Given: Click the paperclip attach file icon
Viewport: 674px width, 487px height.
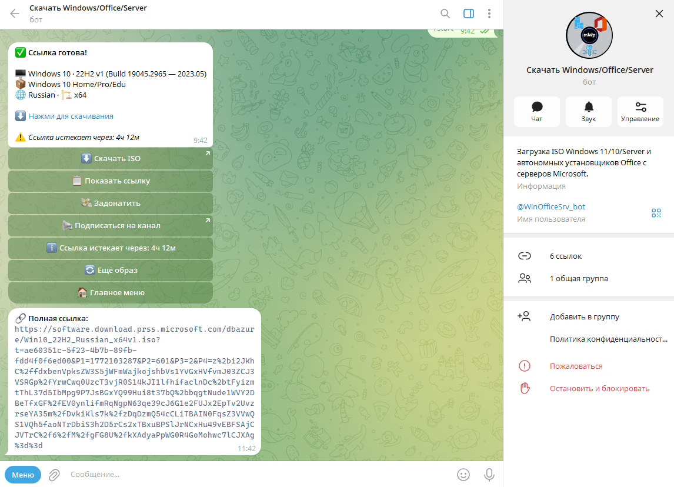Looking at the screenshot, I should 54,475.
